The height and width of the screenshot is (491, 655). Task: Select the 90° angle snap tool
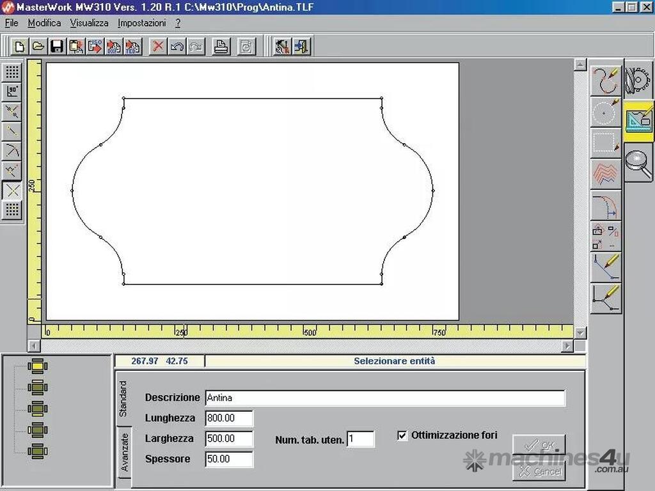(x=13, y=92)
